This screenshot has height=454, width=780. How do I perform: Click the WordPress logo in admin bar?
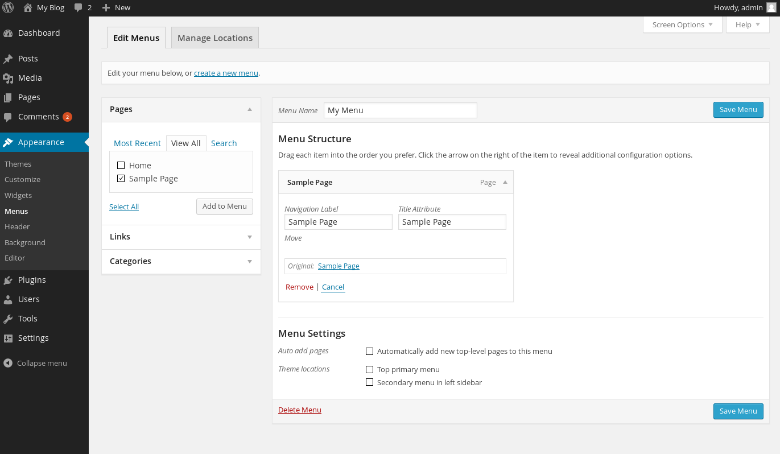coord(8,8)
